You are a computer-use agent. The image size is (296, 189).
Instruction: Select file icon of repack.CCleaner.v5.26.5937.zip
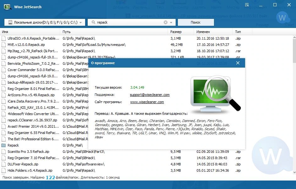pyautogui.click(x=3, y=120)
